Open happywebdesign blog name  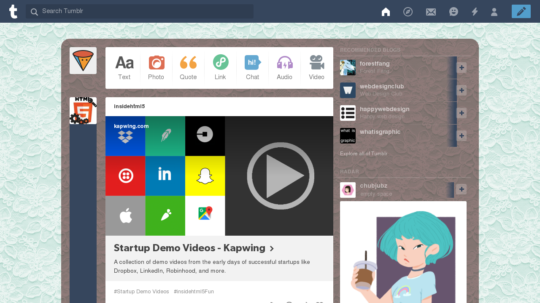tap(384, 109)
